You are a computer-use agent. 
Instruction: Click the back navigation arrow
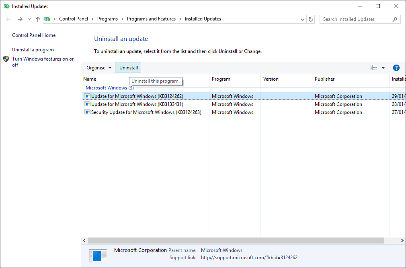tap(8, 19)
